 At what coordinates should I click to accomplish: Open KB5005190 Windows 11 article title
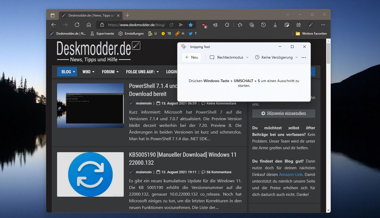[x=183, y=159]
